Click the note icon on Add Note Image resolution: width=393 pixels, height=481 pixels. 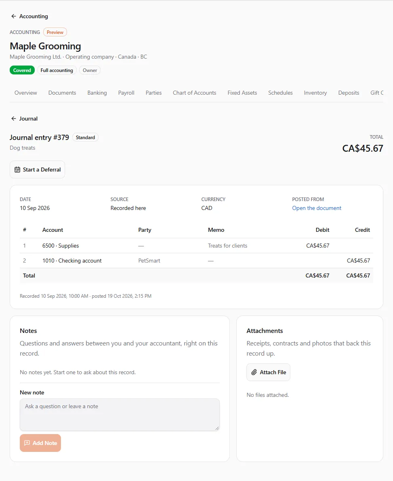point(27,443)
